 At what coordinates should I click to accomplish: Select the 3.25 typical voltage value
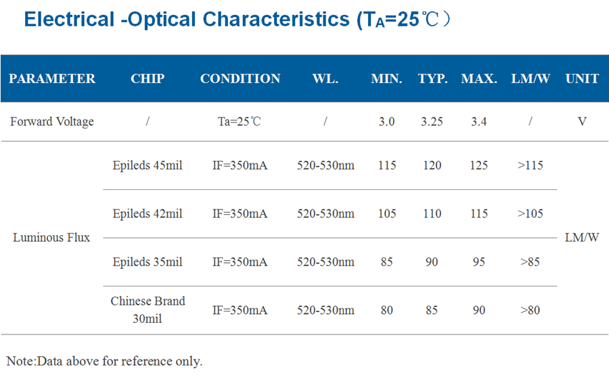pyautogui.click(x=432, y=122)
